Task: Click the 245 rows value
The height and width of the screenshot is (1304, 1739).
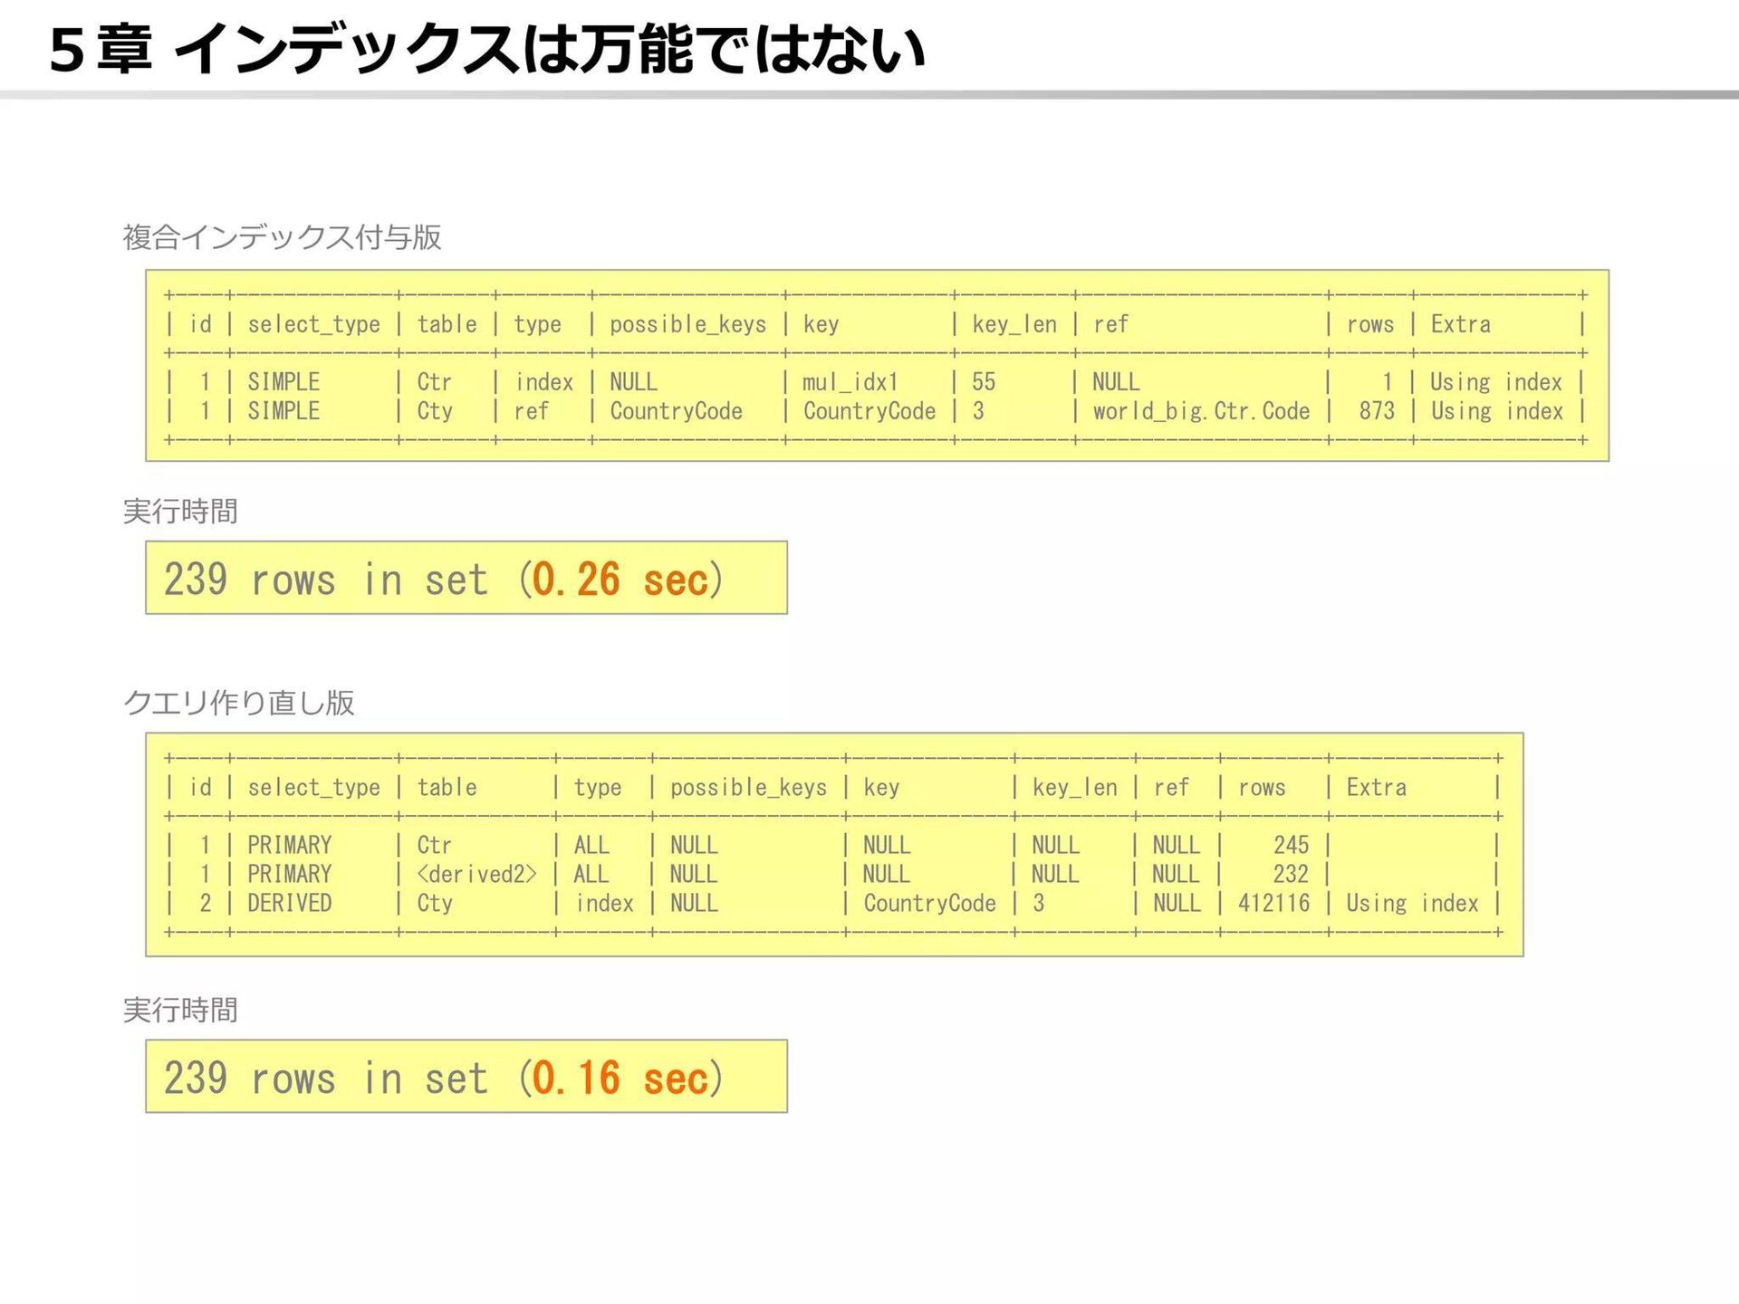Action: click(x=1291, y=845)
